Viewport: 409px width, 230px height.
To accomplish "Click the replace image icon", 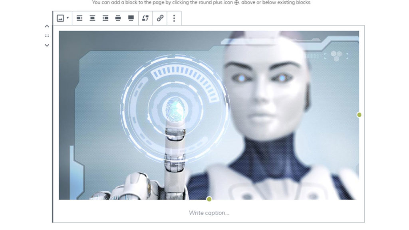I will click(x=145, y=18).
